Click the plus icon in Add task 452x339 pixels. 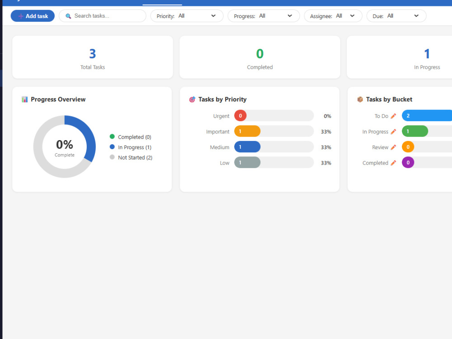click(21, 16)
